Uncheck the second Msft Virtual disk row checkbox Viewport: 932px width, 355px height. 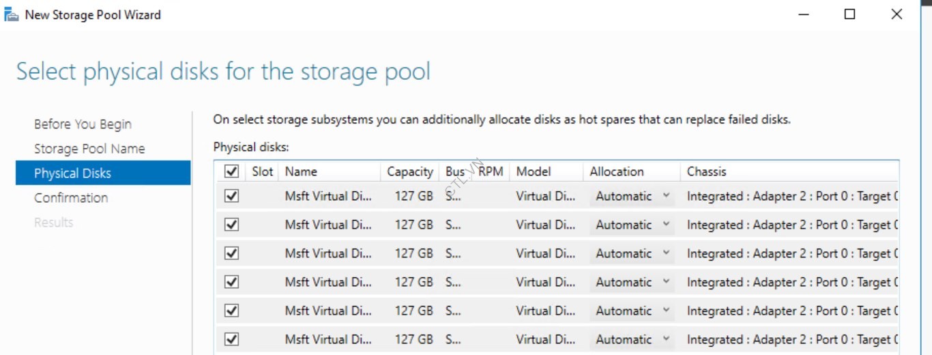click(232, 225)
